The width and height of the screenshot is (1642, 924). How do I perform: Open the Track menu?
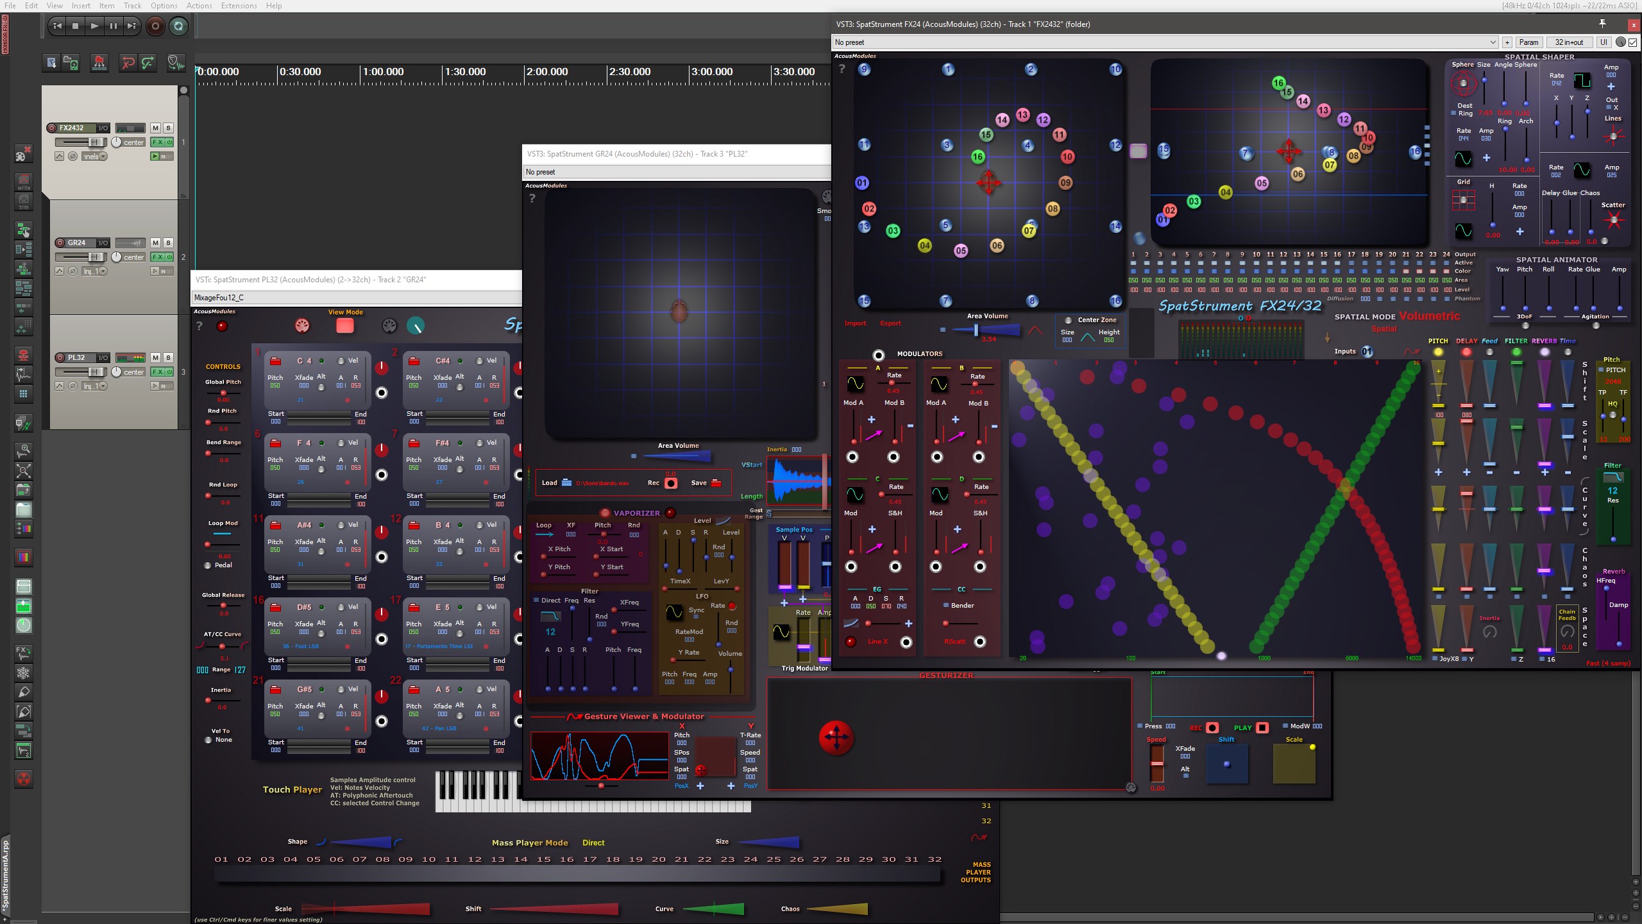(x=132, y=6)
